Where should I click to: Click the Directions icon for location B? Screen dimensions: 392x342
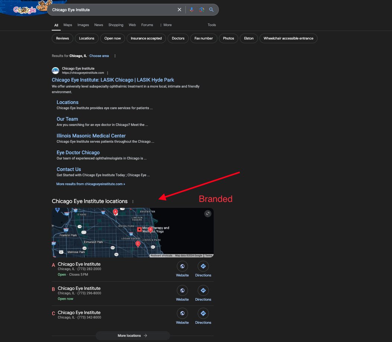(x=203, y=291)
